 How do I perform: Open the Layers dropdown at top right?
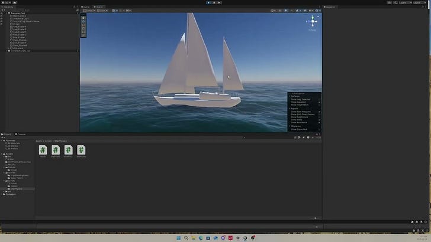(405, 2)
